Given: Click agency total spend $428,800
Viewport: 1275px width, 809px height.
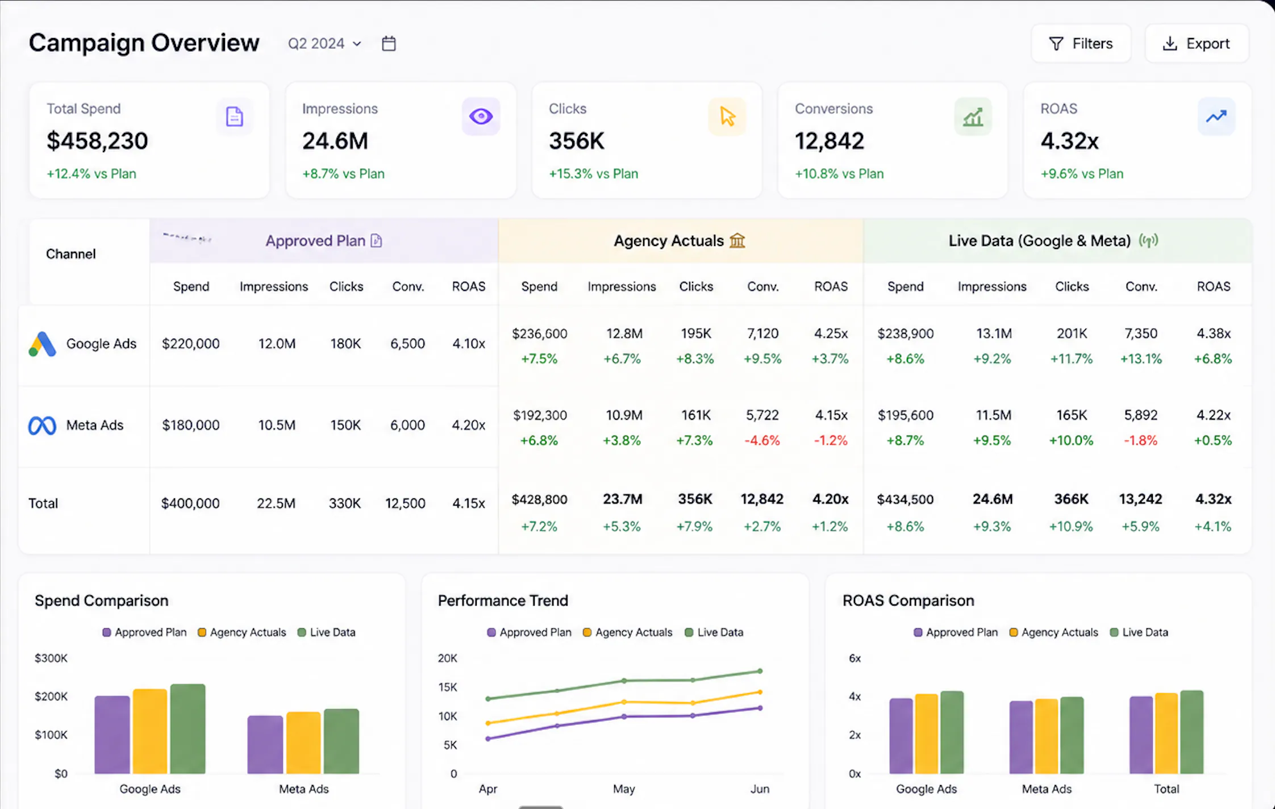Looking at the screenshot, I should pos(540,499).
